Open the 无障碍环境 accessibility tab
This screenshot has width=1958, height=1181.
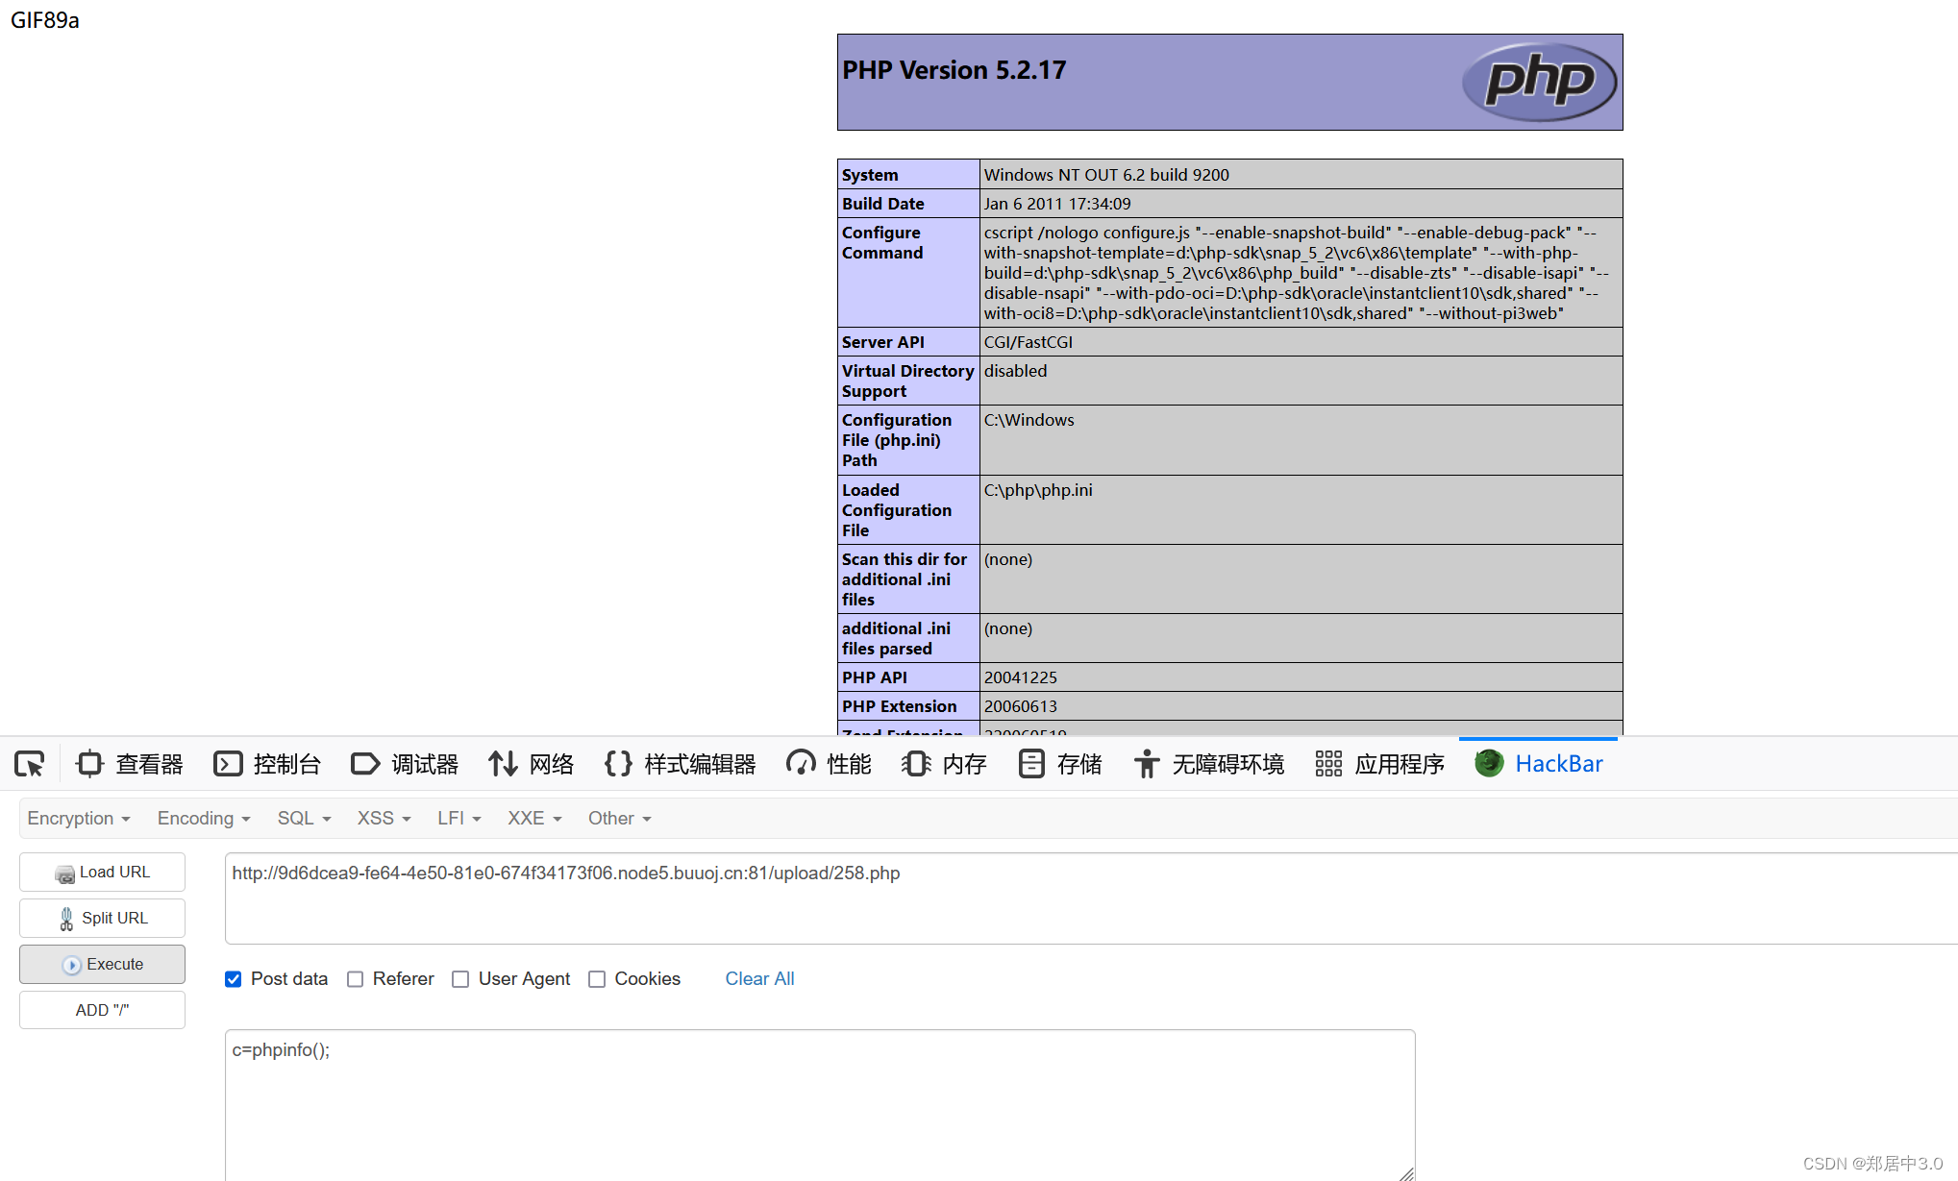coord(1209,764)
